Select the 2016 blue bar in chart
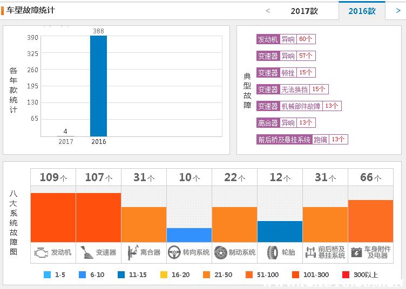The height and width of the screenshot is (289, 406). coord(98,86)
